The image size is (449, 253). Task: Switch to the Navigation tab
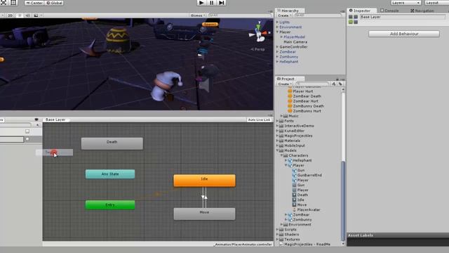tap(422, 11)
